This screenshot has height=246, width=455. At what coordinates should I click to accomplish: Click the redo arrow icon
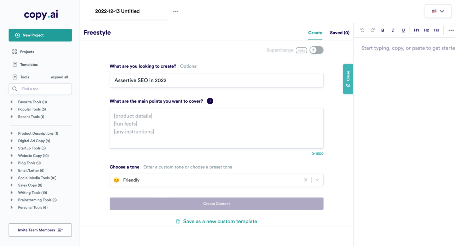pyautogui.click(x=373, y=30)
